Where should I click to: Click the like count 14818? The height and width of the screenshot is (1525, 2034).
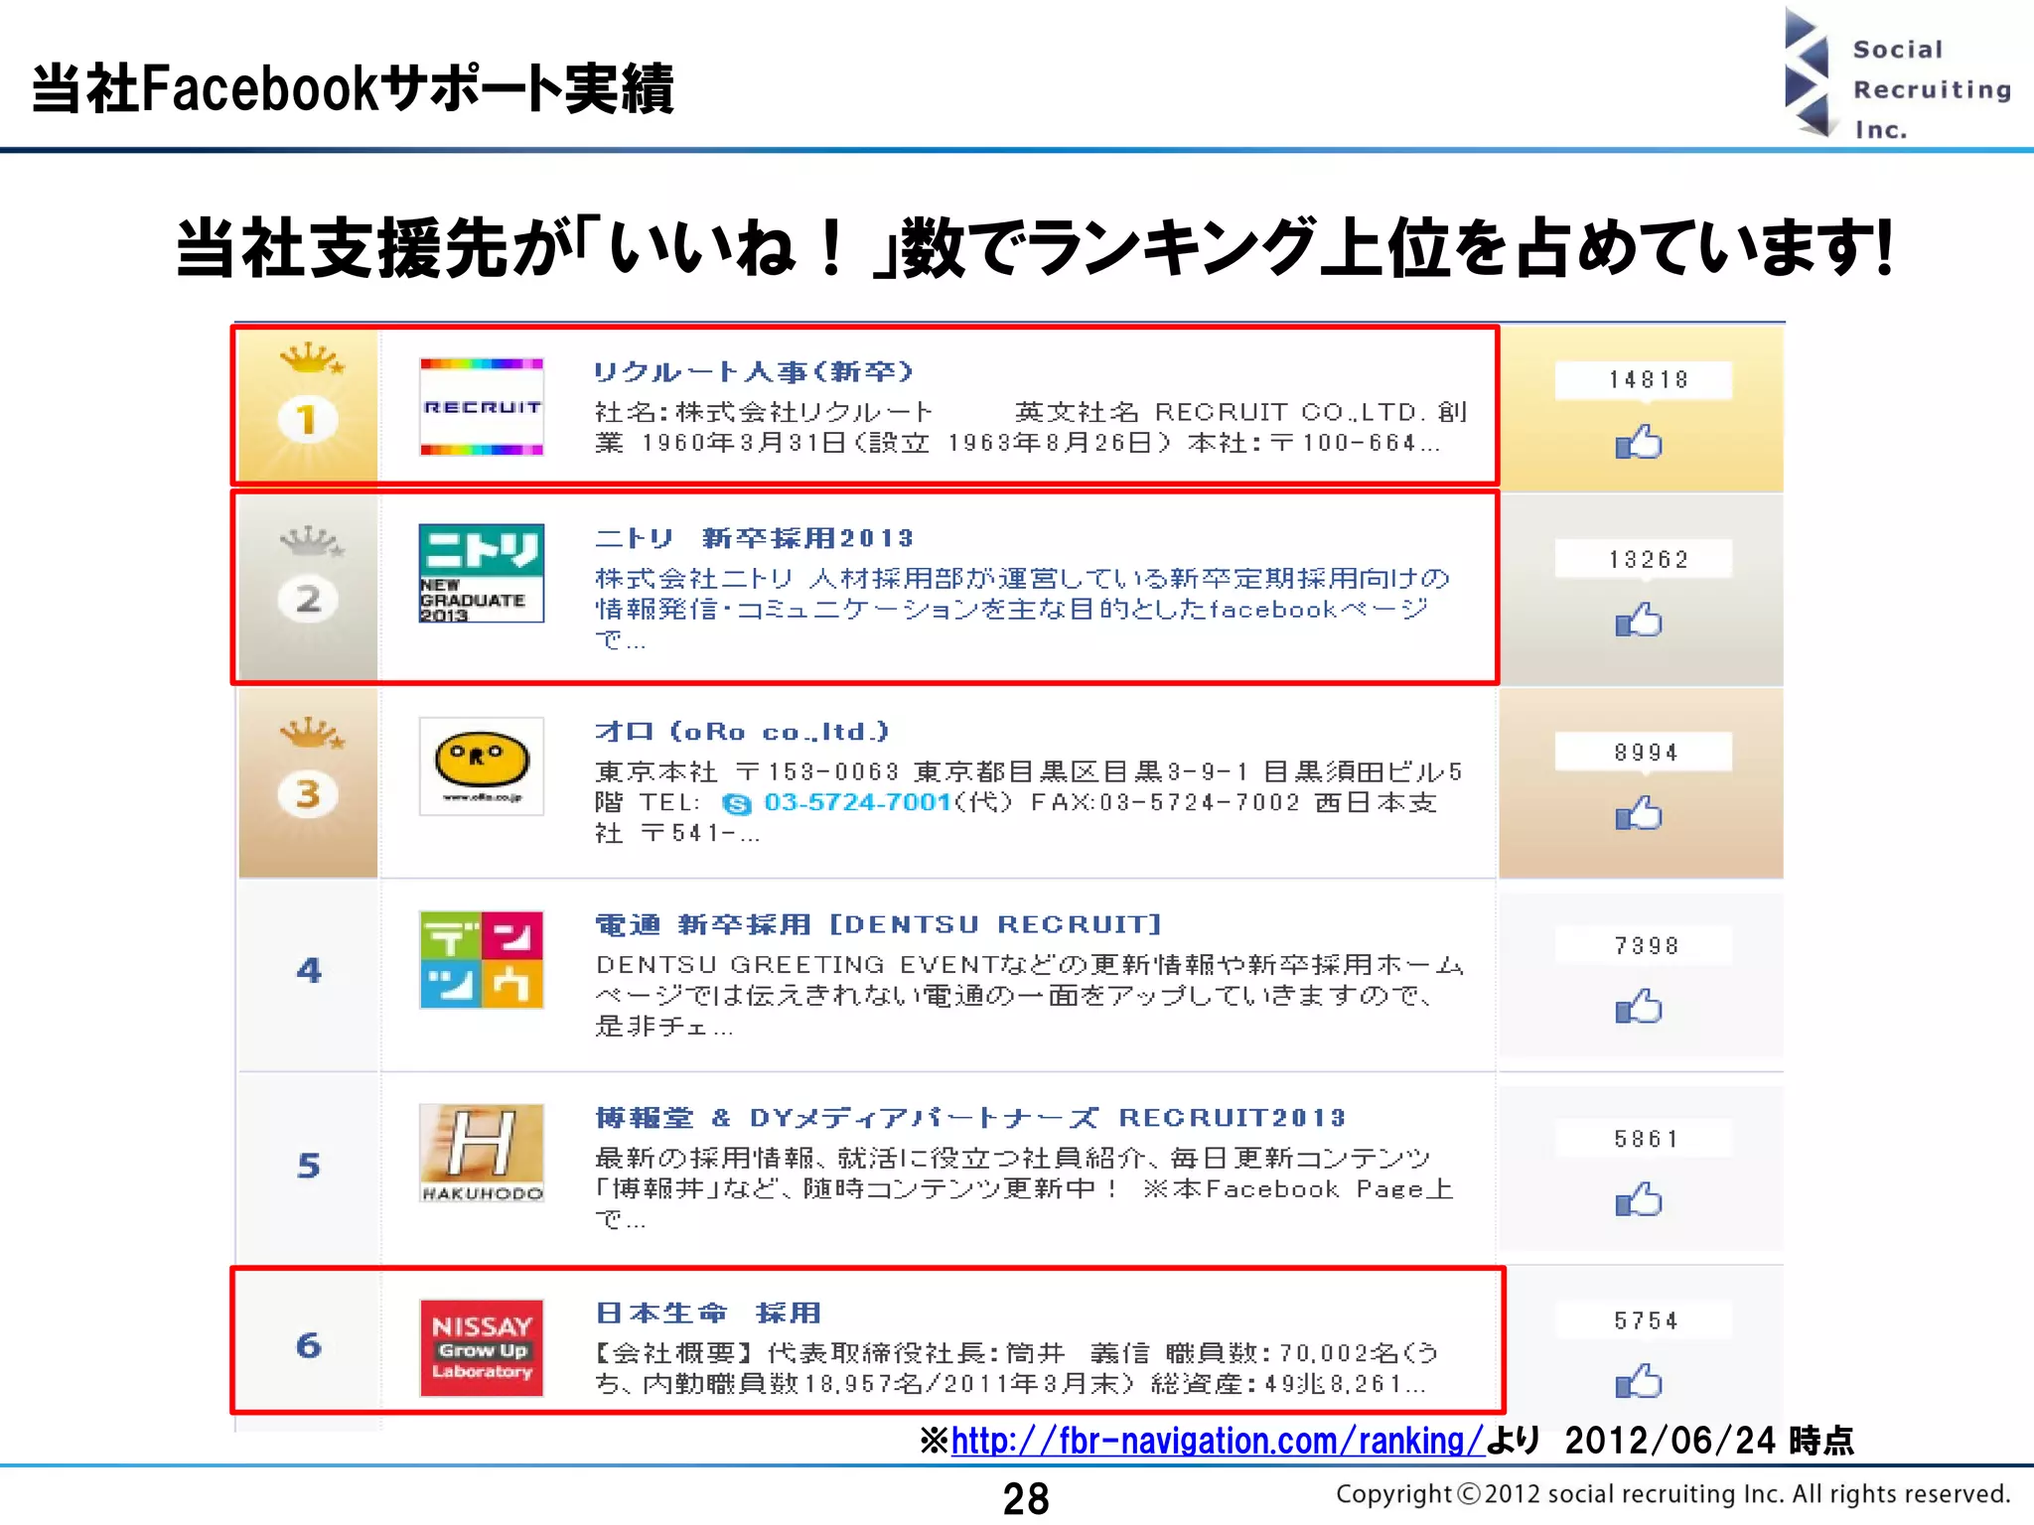pos(1648,380)
